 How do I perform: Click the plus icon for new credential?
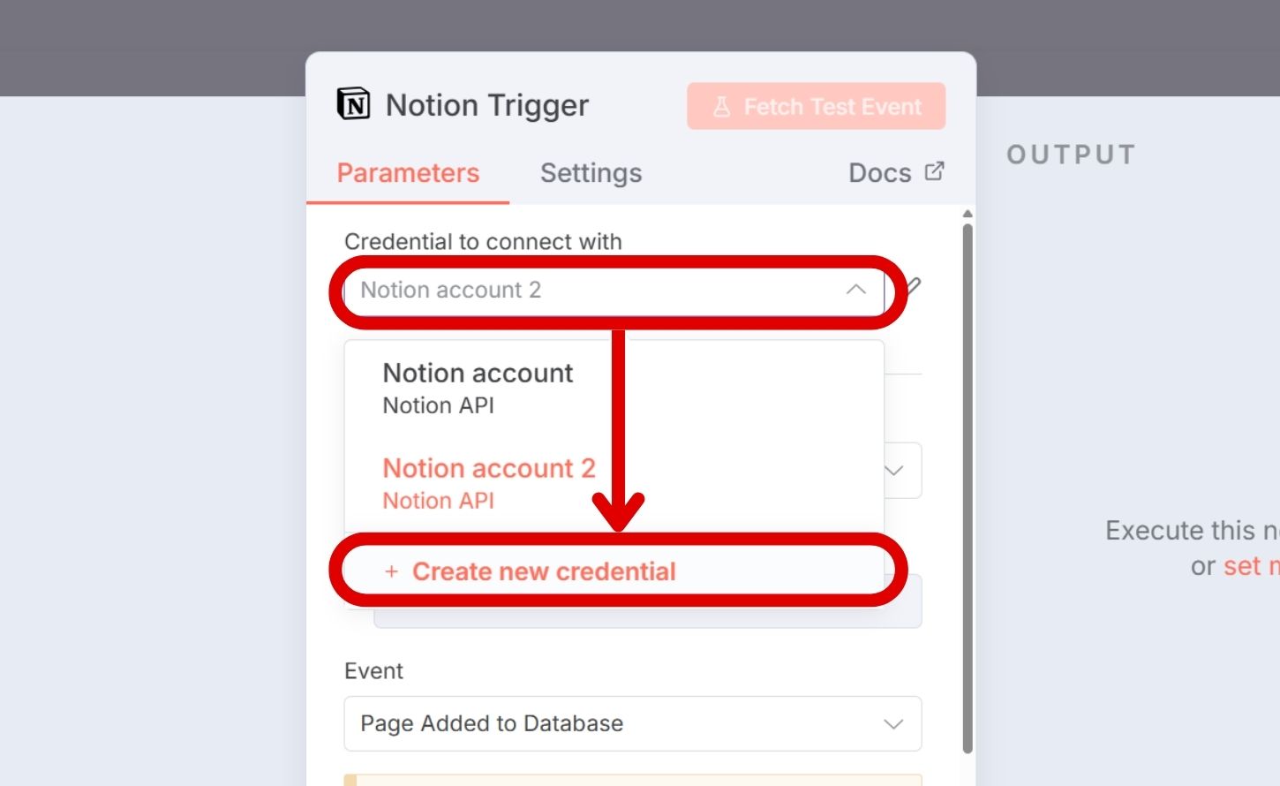click(x=391, y=572)
